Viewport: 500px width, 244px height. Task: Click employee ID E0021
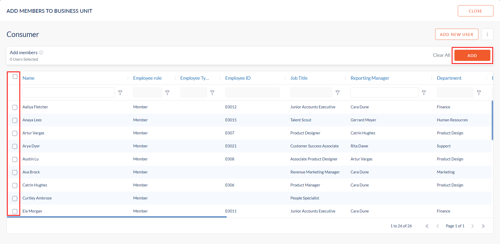tap(231, 146)
